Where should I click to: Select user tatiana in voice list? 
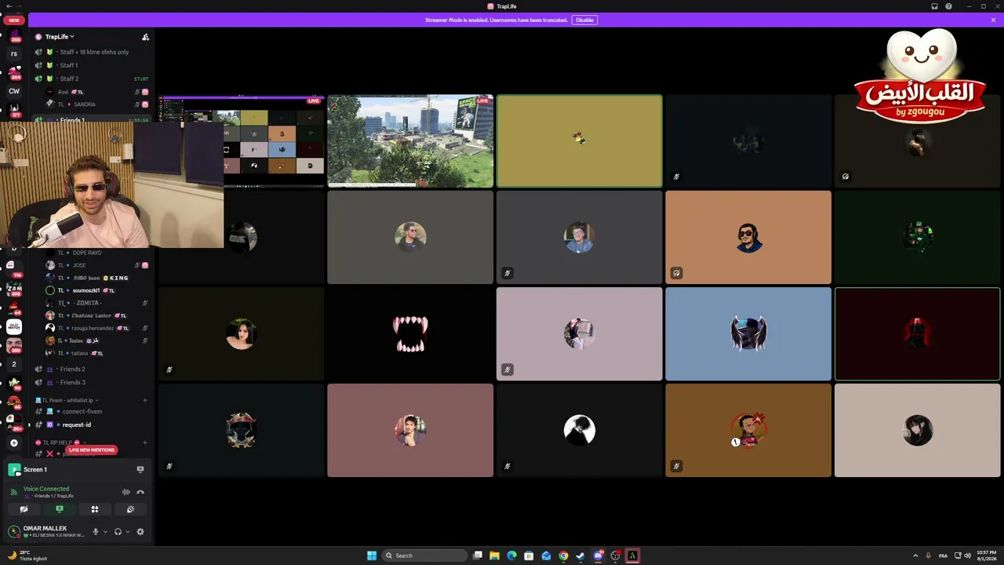94,353
